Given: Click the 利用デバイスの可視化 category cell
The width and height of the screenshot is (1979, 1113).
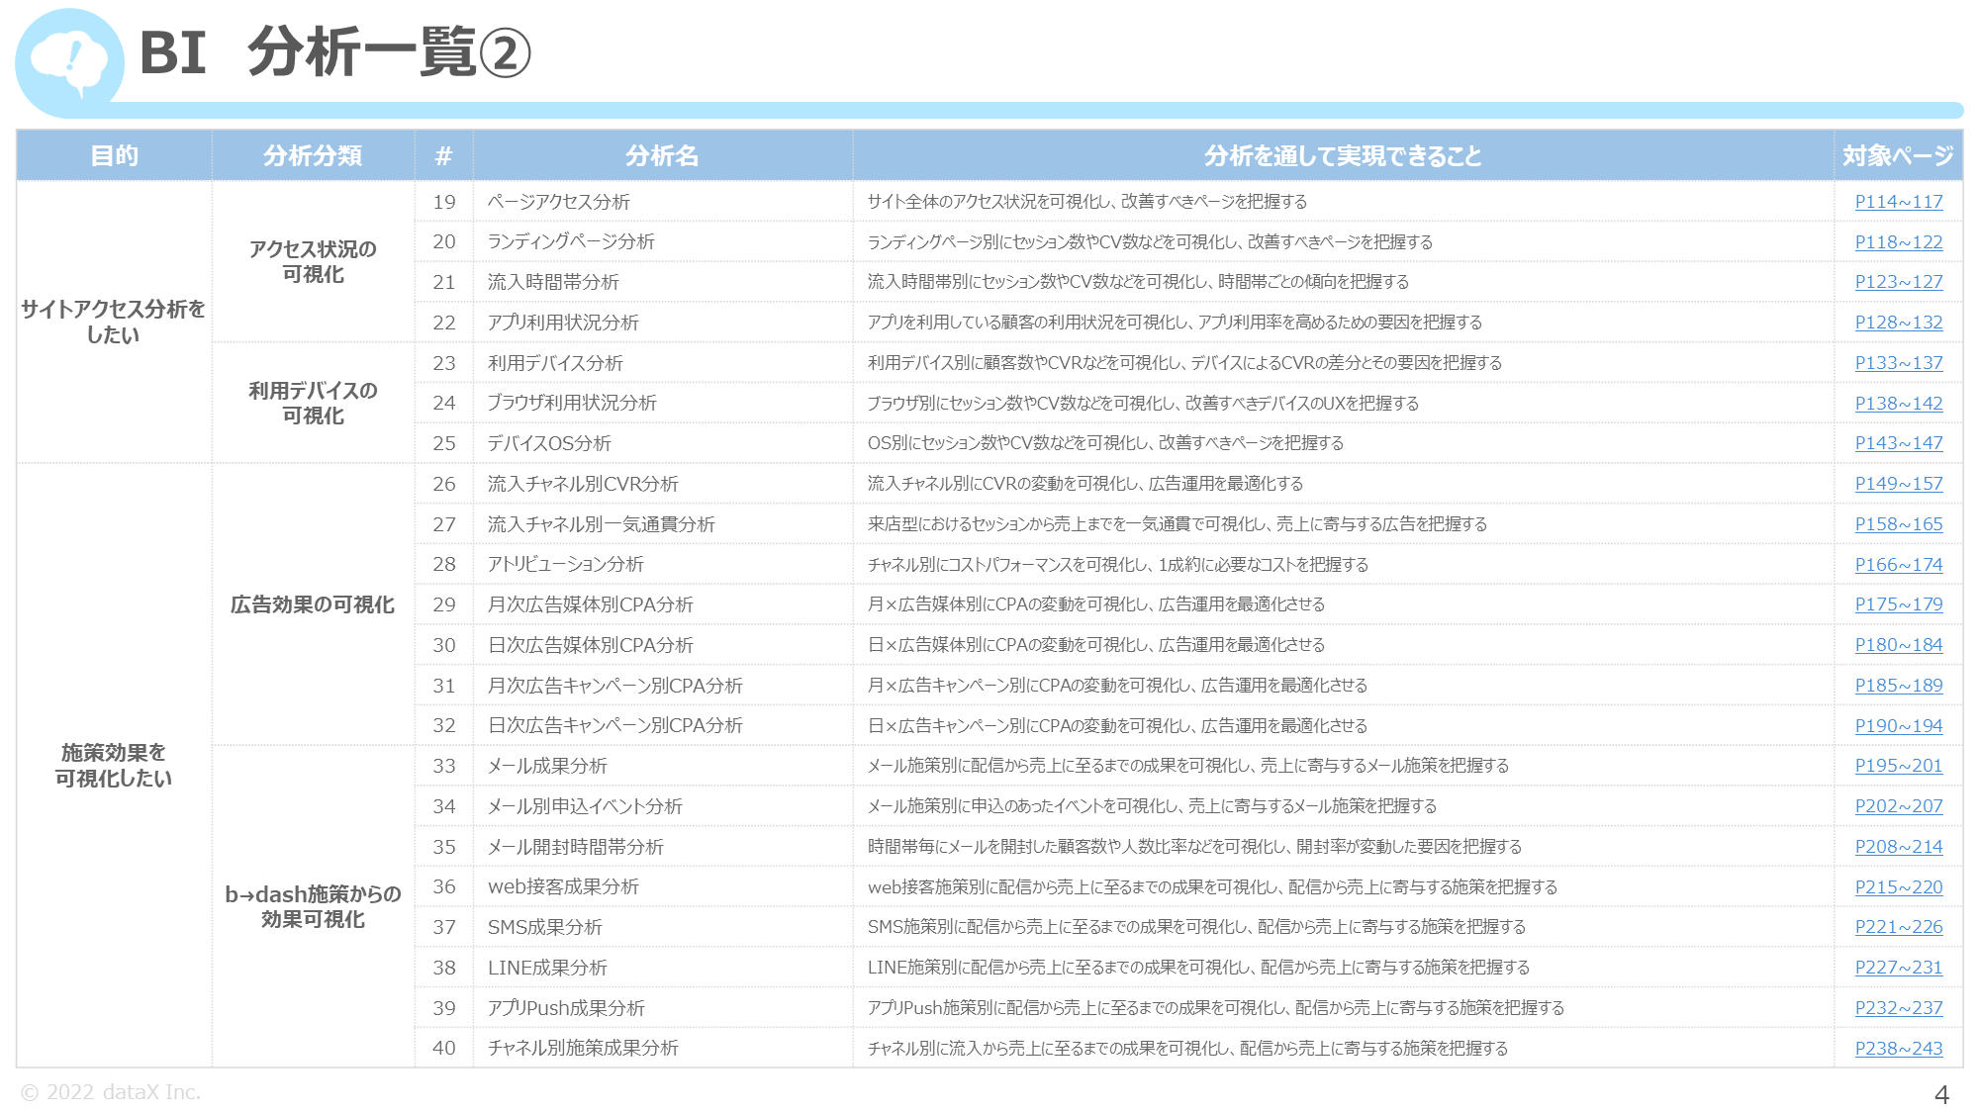Looking at the screenshot, I should [313, 403].
